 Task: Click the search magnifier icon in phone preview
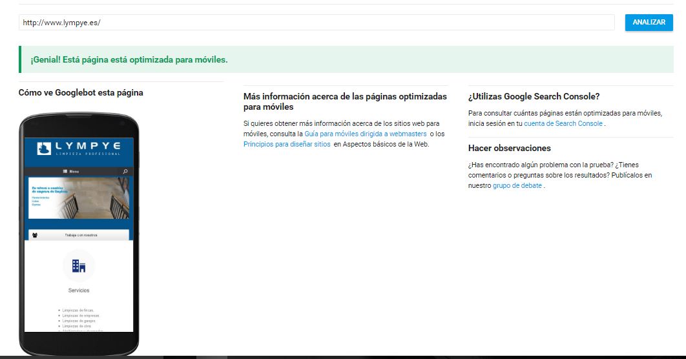(125, 172)
